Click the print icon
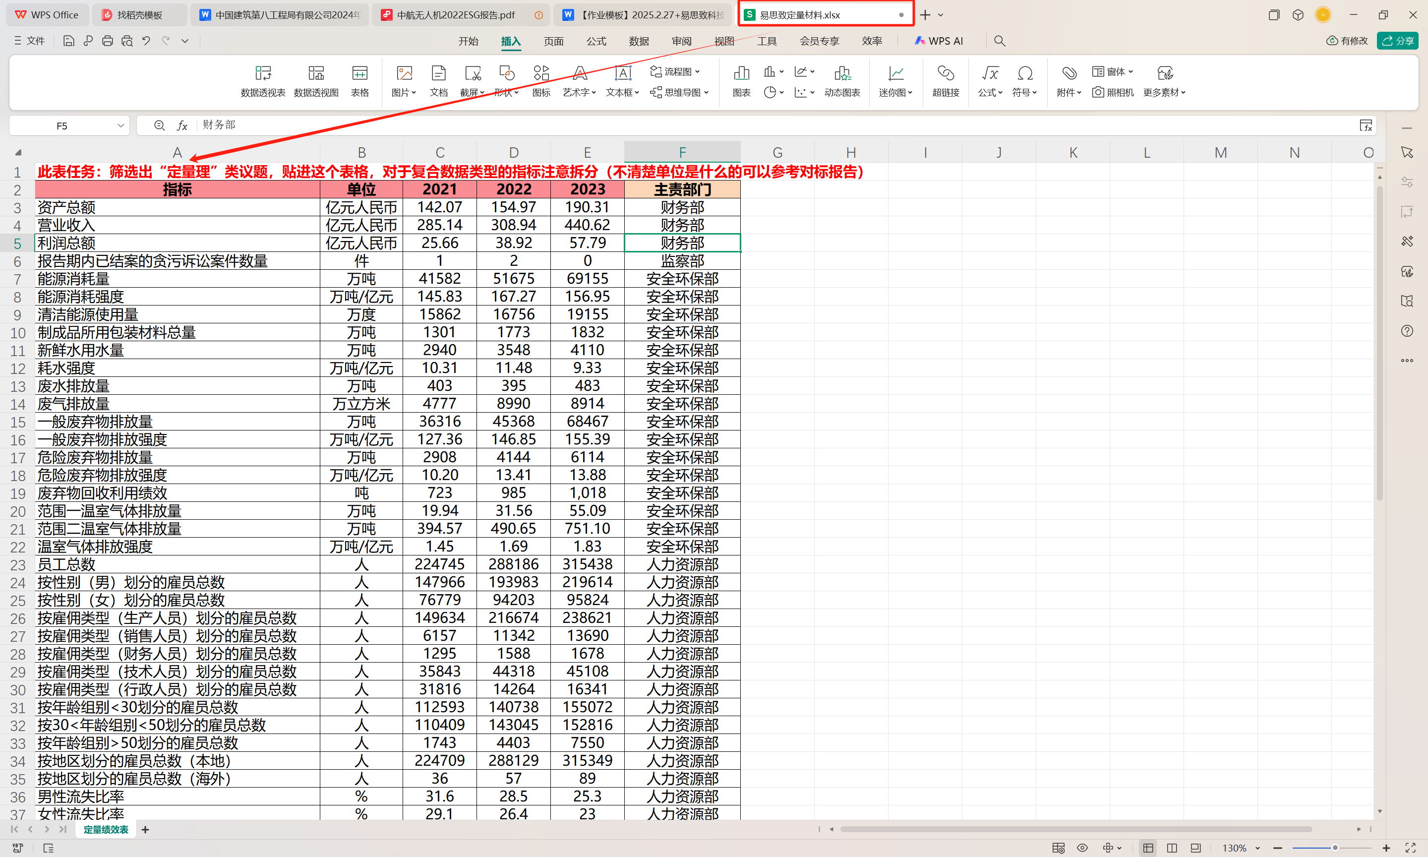The height and width of the screenshot is (857, 1428). [108, 41]
